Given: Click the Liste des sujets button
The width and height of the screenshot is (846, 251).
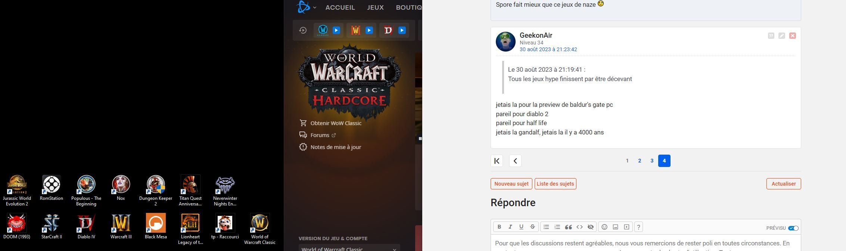Looking at the screenshot, I should coord(556,184).
